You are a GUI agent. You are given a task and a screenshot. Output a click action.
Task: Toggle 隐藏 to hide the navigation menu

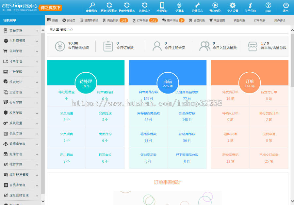[53, 20]
